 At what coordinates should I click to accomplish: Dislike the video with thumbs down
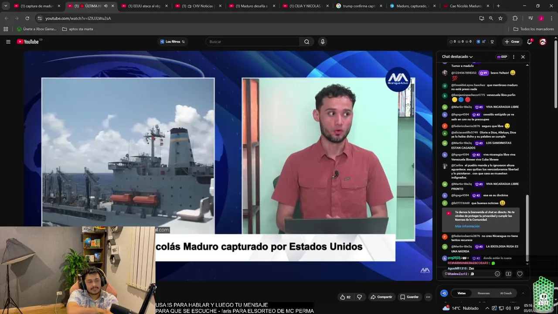(x=360, y=297)
